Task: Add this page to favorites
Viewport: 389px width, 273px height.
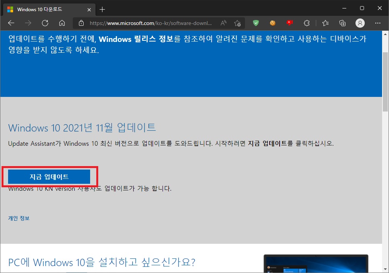Action: [x=237, y=23]
